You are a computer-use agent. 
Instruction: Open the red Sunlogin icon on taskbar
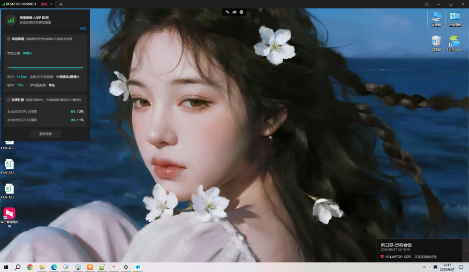pos(113,267)
